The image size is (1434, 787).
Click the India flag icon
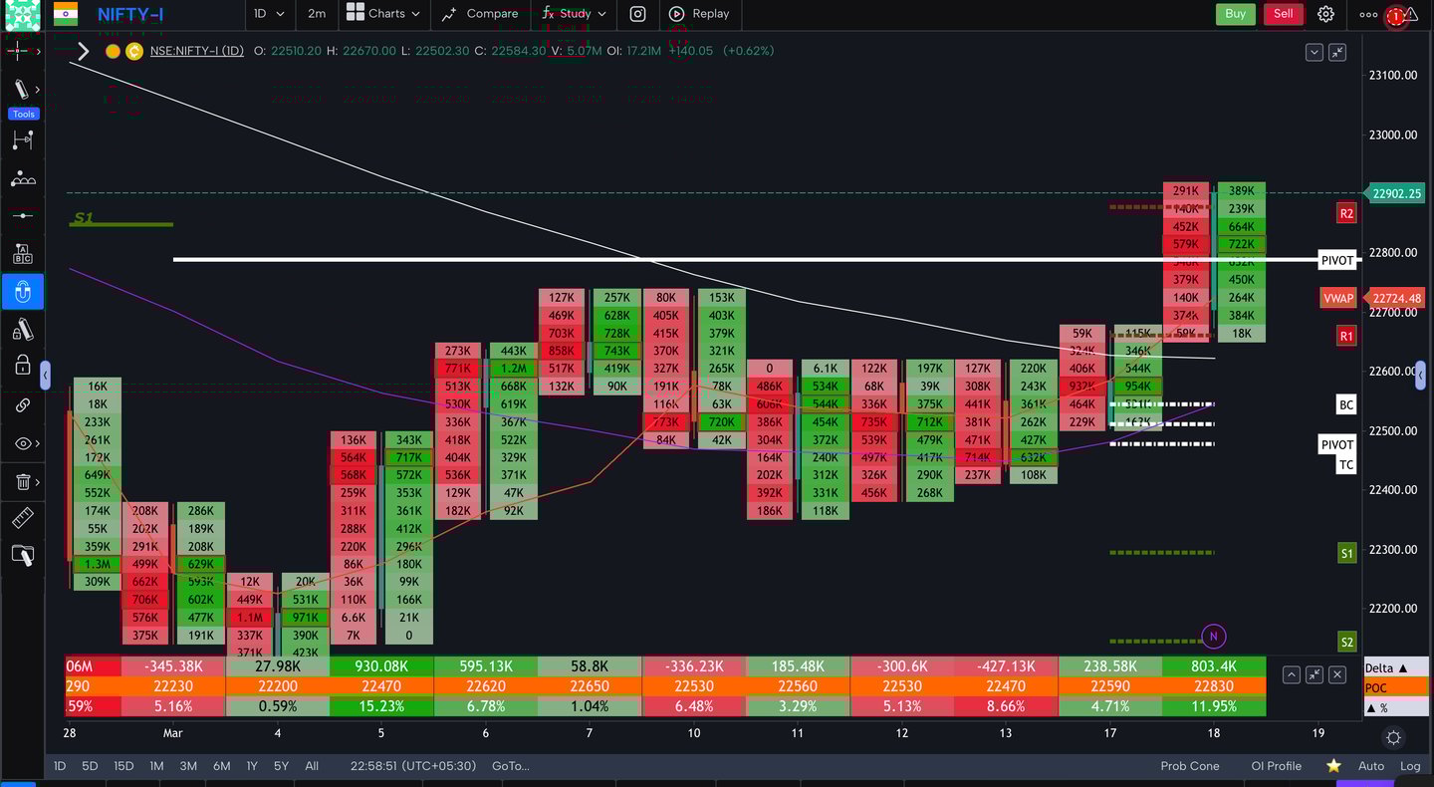(66, 14)
